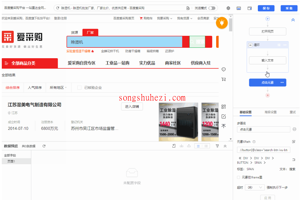The width and height of the screenshot is (304, 200).
Task: Open more options on 点击元素 step
Action: [x=282, y=82]
